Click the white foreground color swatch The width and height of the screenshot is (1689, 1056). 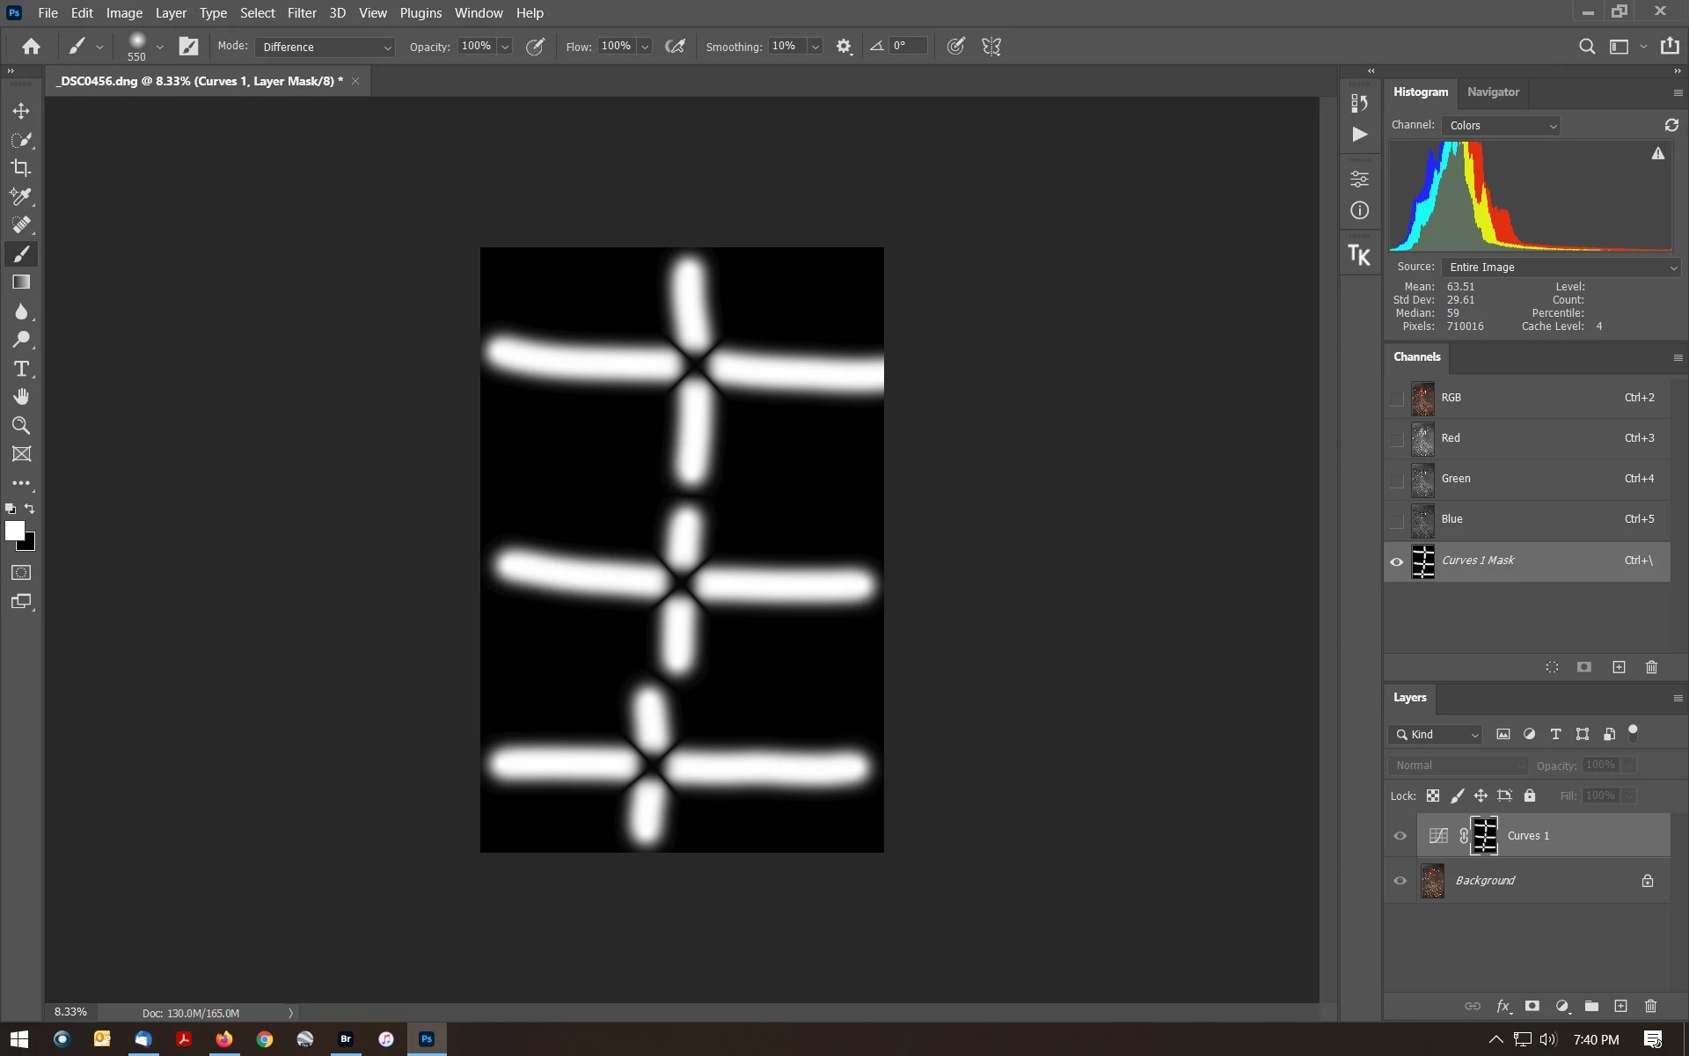pos(14,531)
